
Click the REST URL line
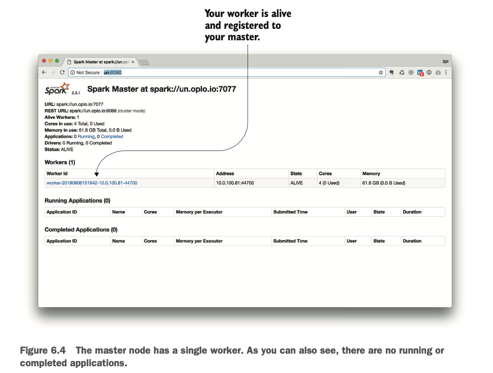coord(95,111)
